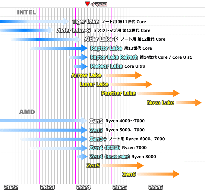Click the Nova Lake label

[161, 103]
